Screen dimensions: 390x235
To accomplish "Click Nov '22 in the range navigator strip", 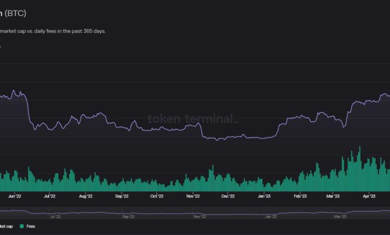I will click(x=199, y=216).
